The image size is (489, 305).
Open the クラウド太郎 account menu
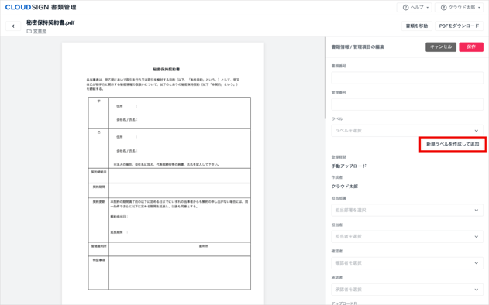coord(460,8)
